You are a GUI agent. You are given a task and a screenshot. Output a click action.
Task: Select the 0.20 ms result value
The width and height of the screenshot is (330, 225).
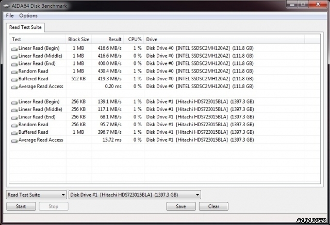click(113, 86)
